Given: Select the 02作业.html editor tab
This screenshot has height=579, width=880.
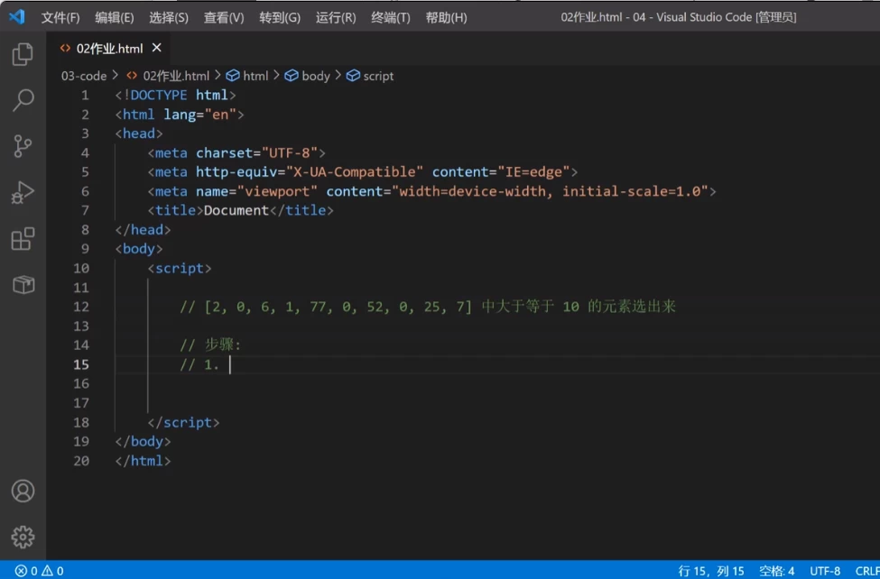Looking at the screenshot, I should pyautogui.click(x=104, y=48).
